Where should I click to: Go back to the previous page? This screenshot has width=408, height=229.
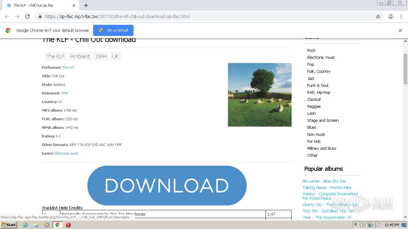click(x=7, y=17)
